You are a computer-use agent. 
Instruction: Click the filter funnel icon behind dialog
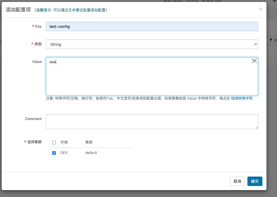(271, 40)
